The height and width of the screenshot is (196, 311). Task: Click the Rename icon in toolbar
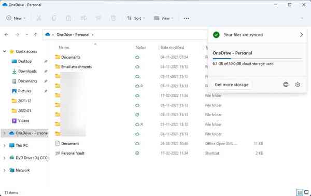[x=83, y=18]
